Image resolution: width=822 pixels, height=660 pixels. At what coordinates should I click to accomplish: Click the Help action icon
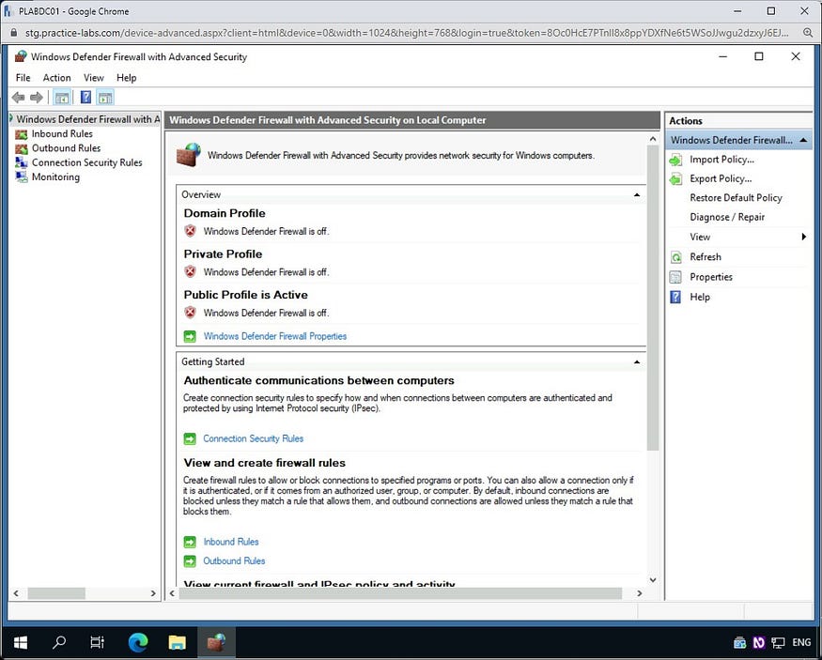(675, 297)
